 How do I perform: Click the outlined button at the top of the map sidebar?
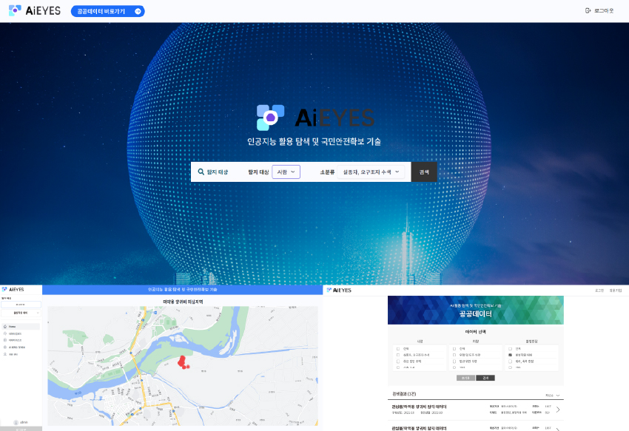pyautogui.click(x=21, y=305)
